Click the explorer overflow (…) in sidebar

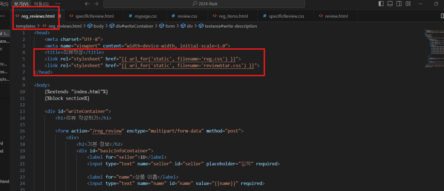2,16
